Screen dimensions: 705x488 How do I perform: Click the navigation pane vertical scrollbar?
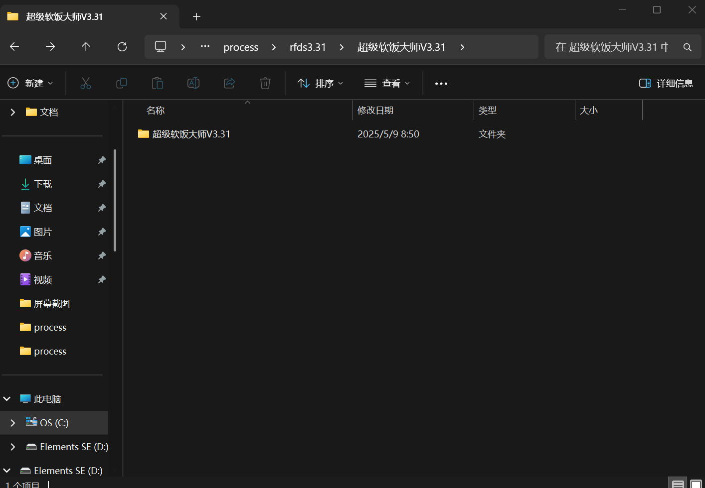(x=115, y=200)
